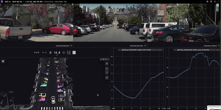
Task: Open the curly braces object details icon
Action: click(x=107, y=78)
